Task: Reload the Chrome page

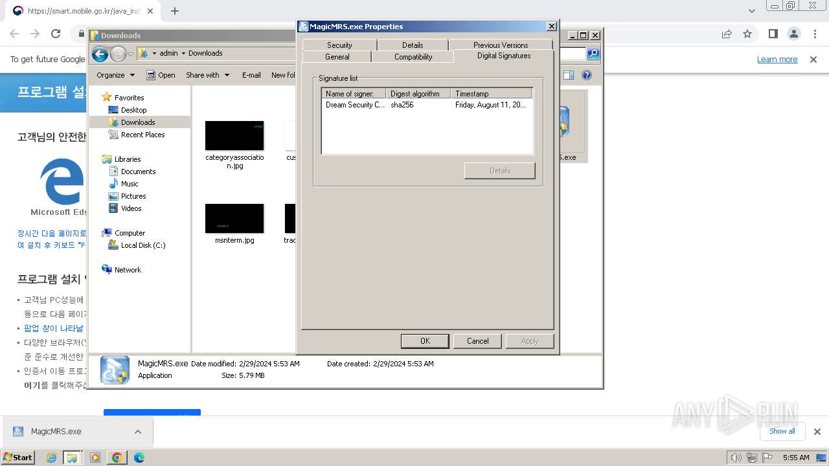Action: click(56, 34)
